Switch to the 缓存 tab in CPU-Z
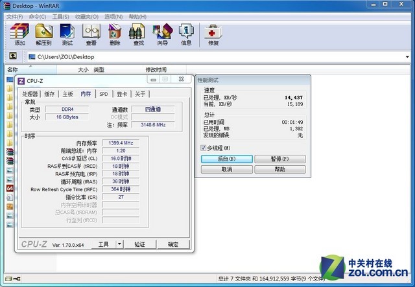 pos(49,94)
